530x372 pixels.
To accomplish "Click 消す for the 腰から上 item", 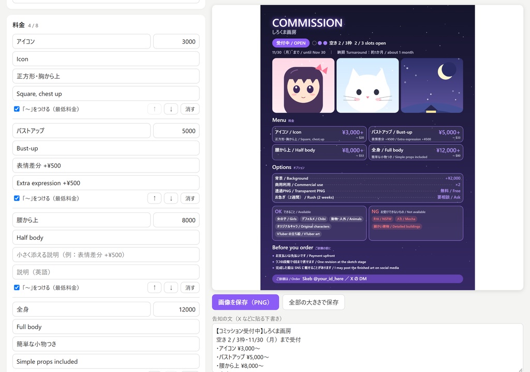I will pos(190,288).
